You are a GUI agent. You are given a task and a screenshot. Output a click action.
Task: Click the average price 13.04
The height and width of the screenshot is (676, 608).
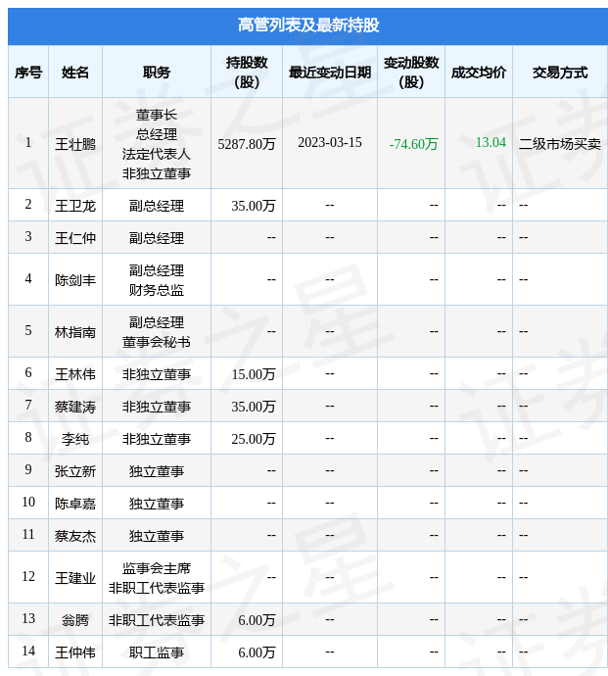pyautogui.click(x=491, y=143)
